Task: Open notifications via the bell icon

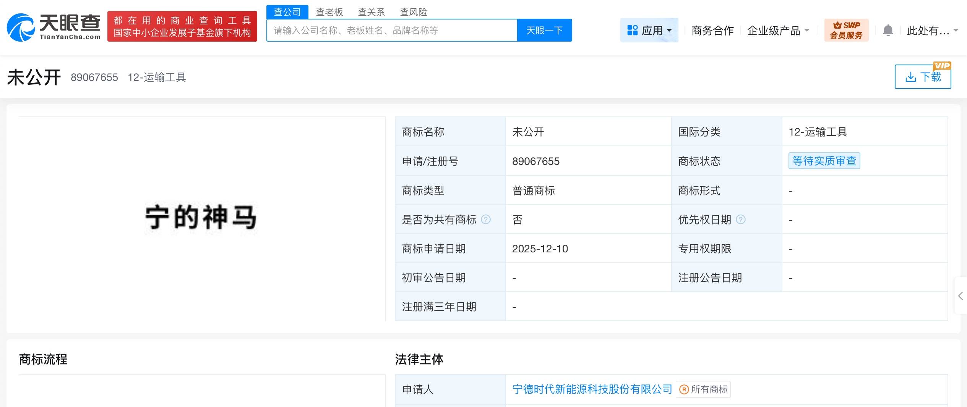Action: click(887, 30)
